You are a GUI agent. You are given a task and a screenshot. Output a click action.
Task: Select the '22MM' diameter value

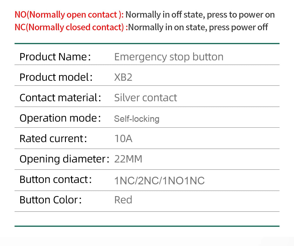click(128, 159)
